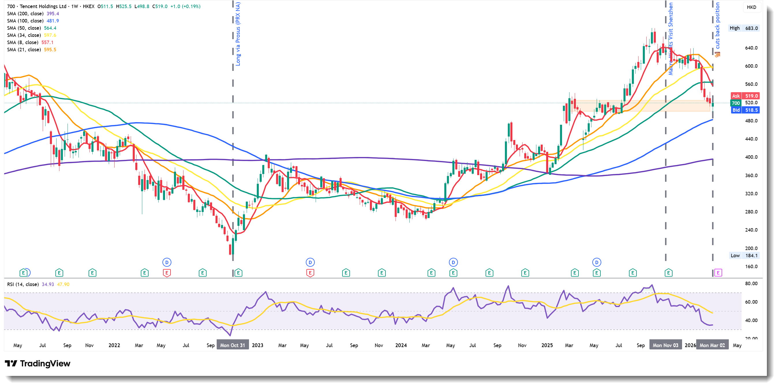This screenshot has width=779, height=388.
Task: Click the Tencent Holdings Ltd symbol title
Action: click(42, 6)
